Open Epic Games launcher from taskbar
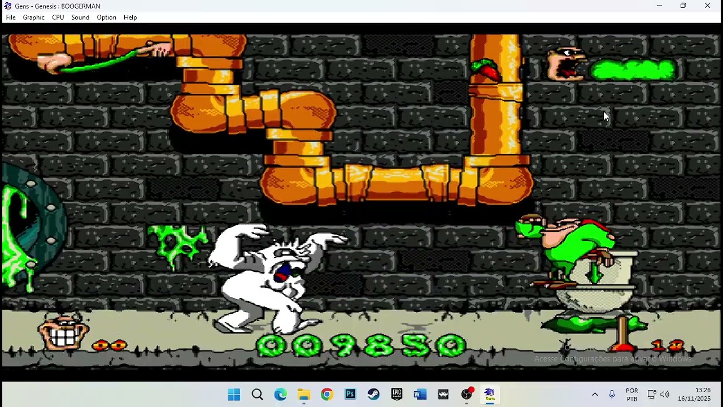The image size is (723, 407). [397, 395]
